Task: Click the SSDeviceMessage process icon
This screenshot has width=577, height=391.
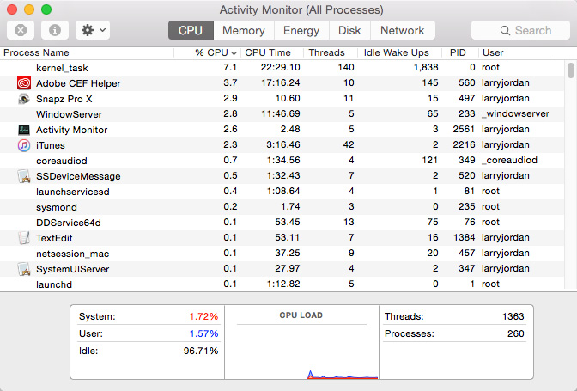Action: [x=24, y=176]
